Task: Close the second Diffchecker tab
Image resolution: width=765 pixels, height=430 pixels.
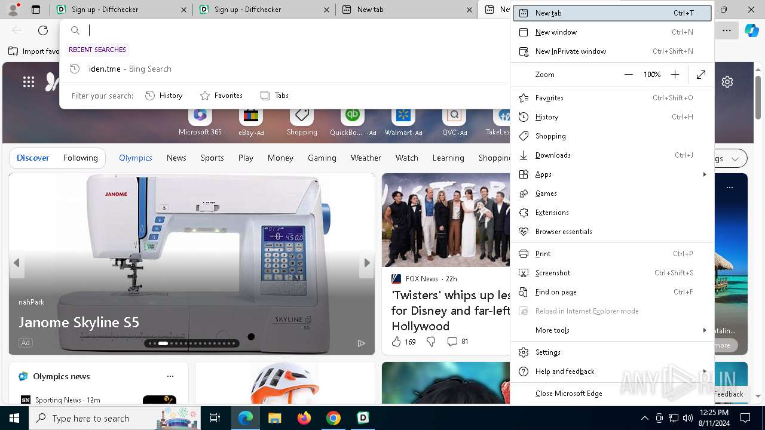Action: (326, 10)
